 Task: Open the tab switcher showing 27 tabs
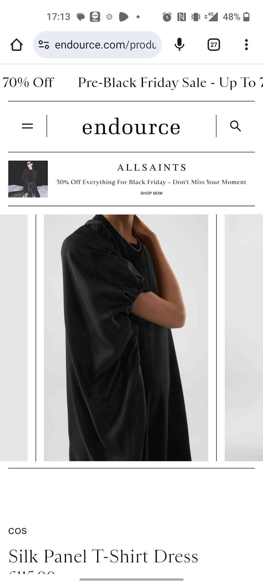[x=214, y=45]
